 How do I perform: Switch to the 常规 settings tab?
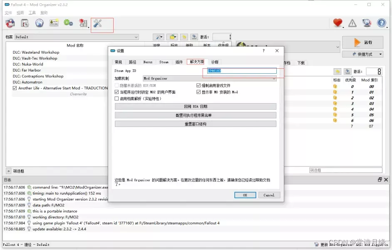(x=118, y=62)
